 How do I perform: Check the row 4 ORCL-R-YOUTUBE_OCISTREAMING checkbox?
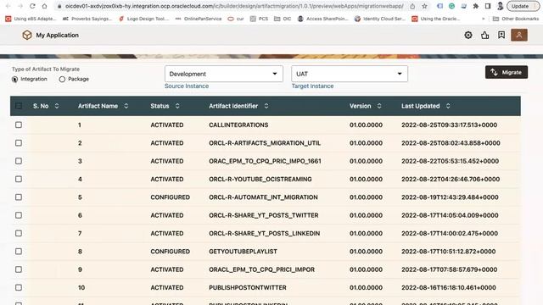click(x=19, y=179)
